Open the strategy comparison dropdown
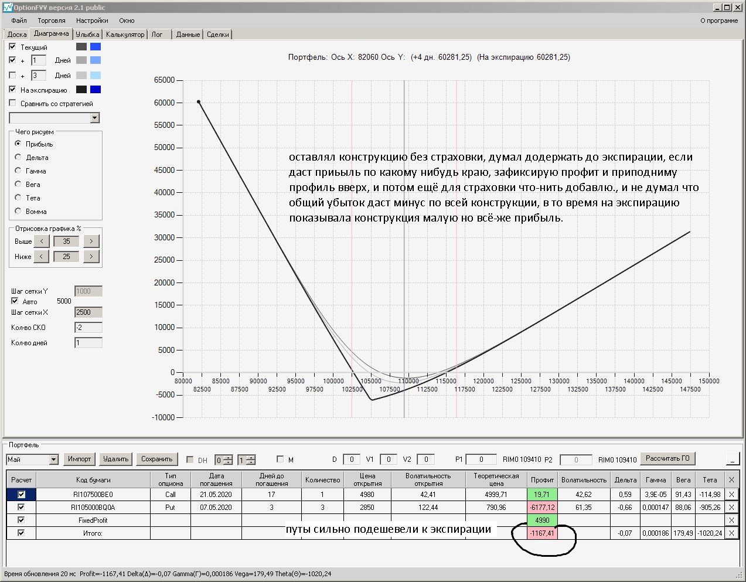This screenshot has width=746, height=582. coord(95,118)
